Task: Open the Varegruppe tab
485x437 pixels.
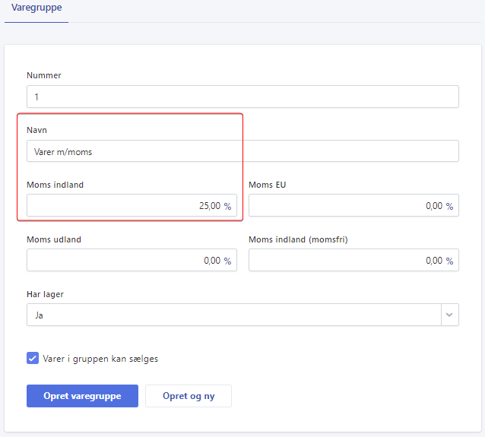Action: [x=36, y=8]
